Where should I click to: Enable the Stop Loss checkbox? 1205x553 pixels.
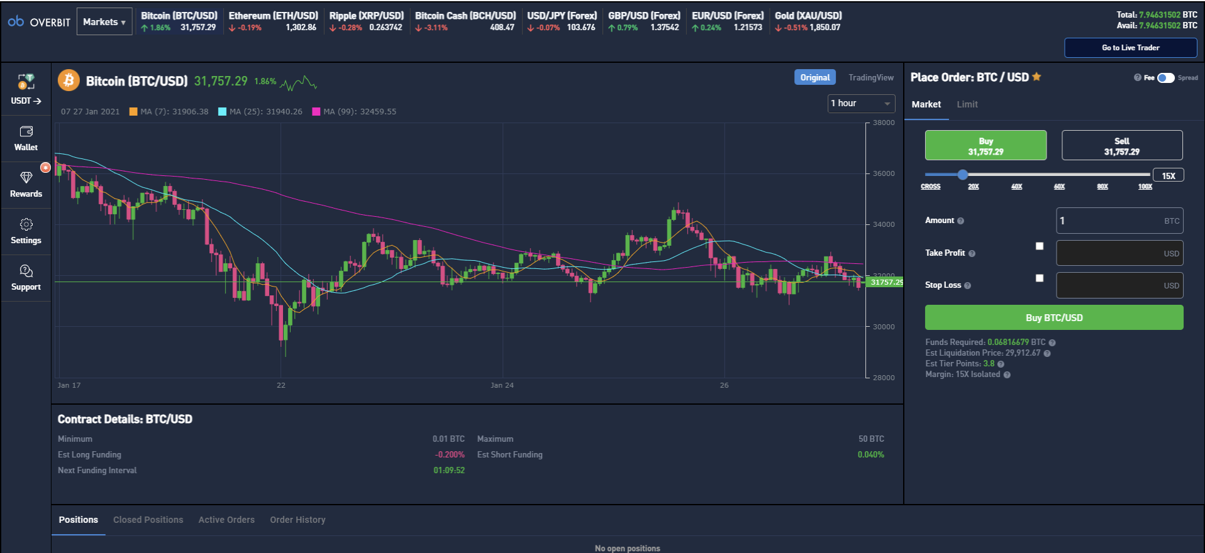pyautogui.click(x=1040, y=278)
